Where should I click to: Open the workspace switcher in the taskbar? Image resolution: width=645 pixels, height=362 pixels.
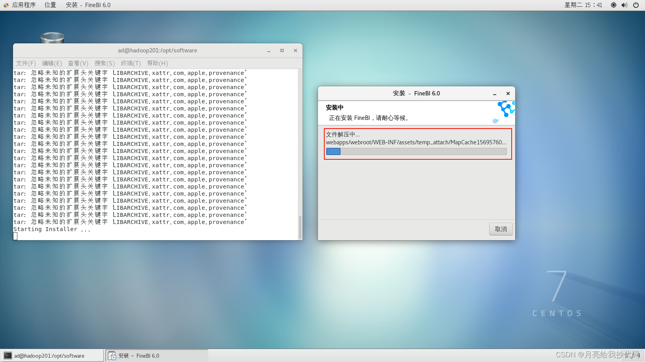coord(633,356)
